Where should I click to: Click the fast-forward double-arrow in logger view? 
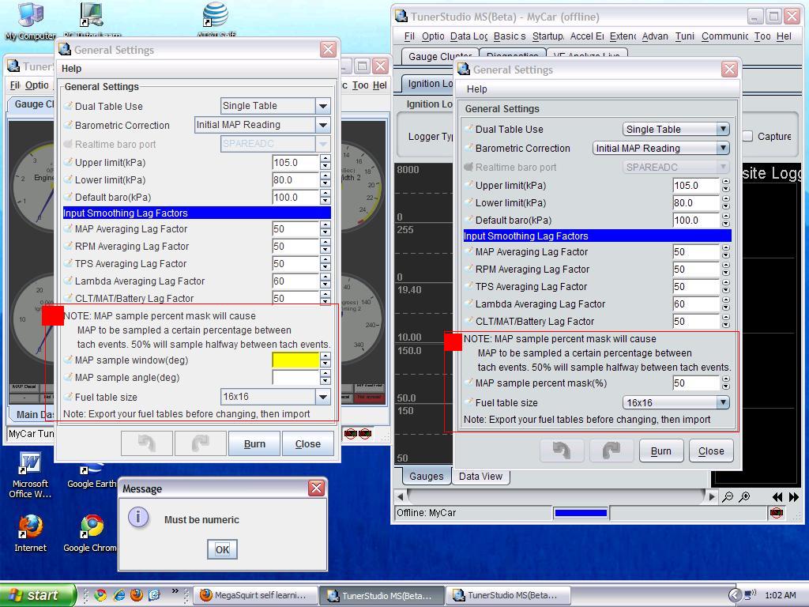[x=793, y=497]
